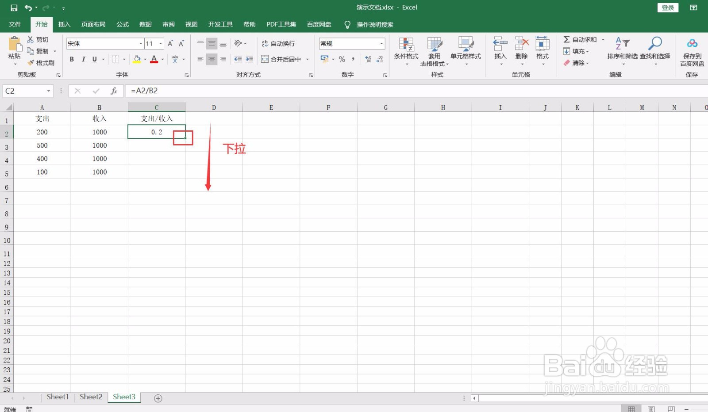The image size is (708, 412).
Task: Switch to Insert (插入) tab
Action: (x=64, y=24)
